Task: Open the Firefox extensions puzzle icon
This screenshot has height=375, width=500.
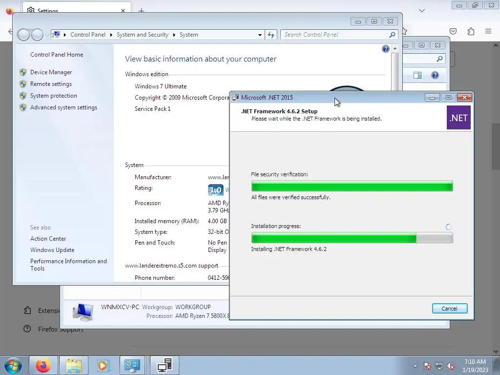Action: click(x=471, y=31)
